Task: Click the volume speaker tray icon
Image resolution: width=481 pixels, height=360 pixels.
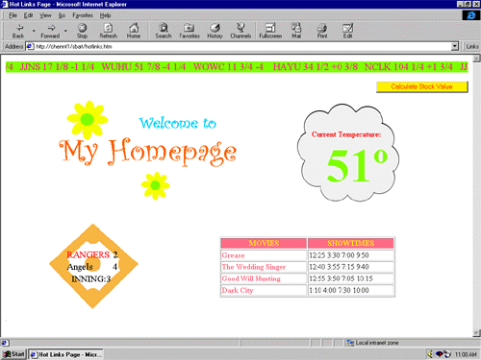Action: point(430,354)
